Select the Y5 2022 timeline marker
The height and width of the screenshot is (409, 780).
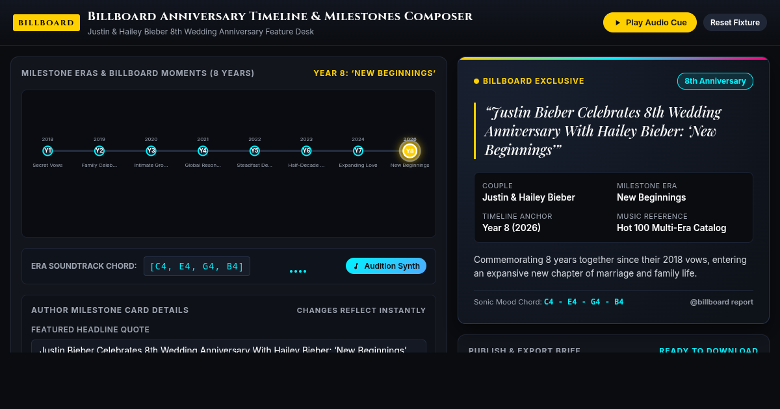255,151
